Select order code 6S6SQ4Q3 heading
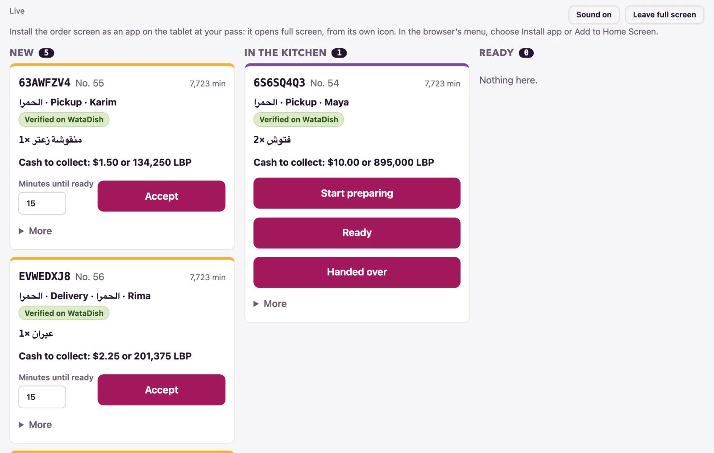The image size is (714, 453). coord(279,83)
